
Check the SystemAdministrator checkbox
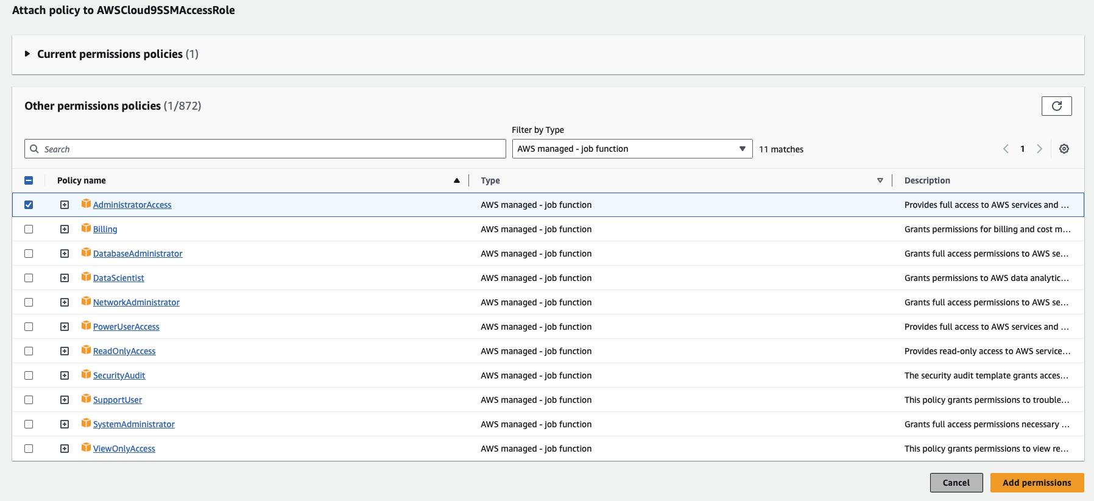[29, 424]
